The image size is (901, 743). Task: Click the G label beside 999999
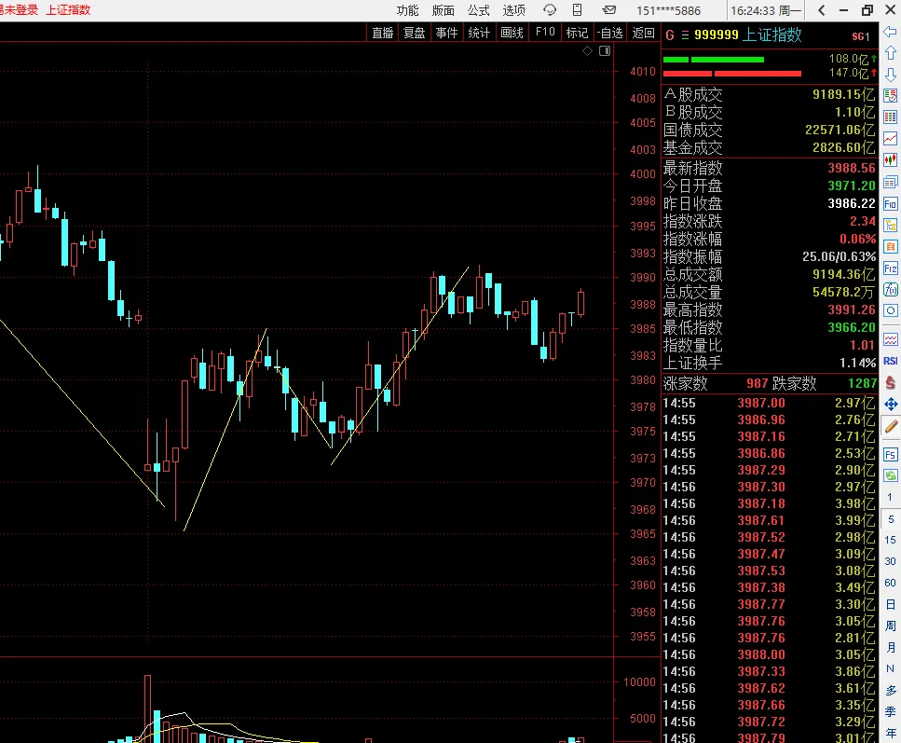point(669,35)
